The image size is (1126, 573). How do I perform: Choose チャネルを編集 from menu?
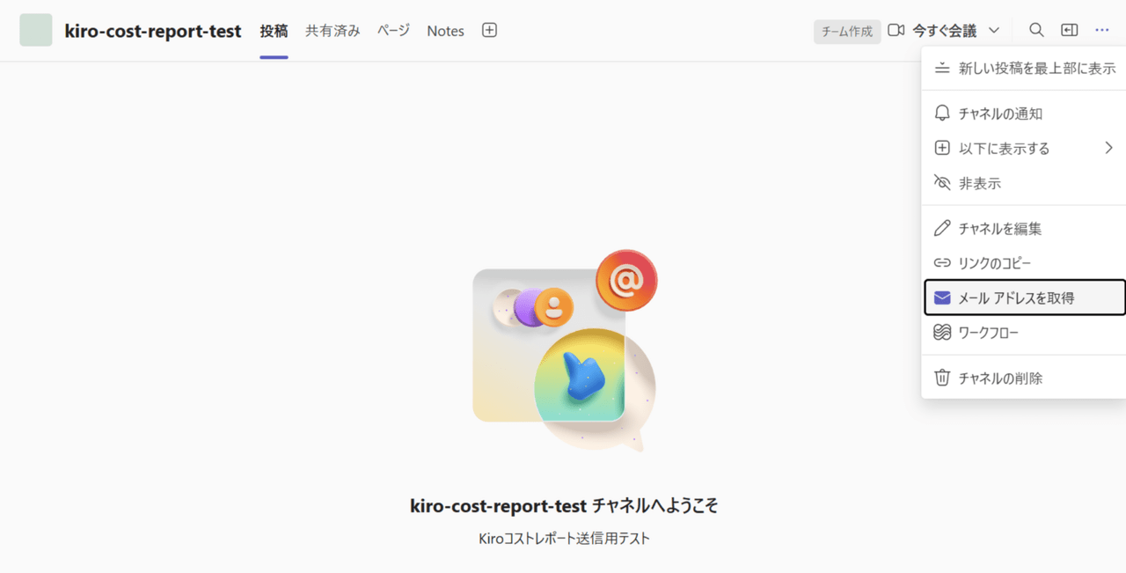pyautogui.click(x=1024, y=228)
